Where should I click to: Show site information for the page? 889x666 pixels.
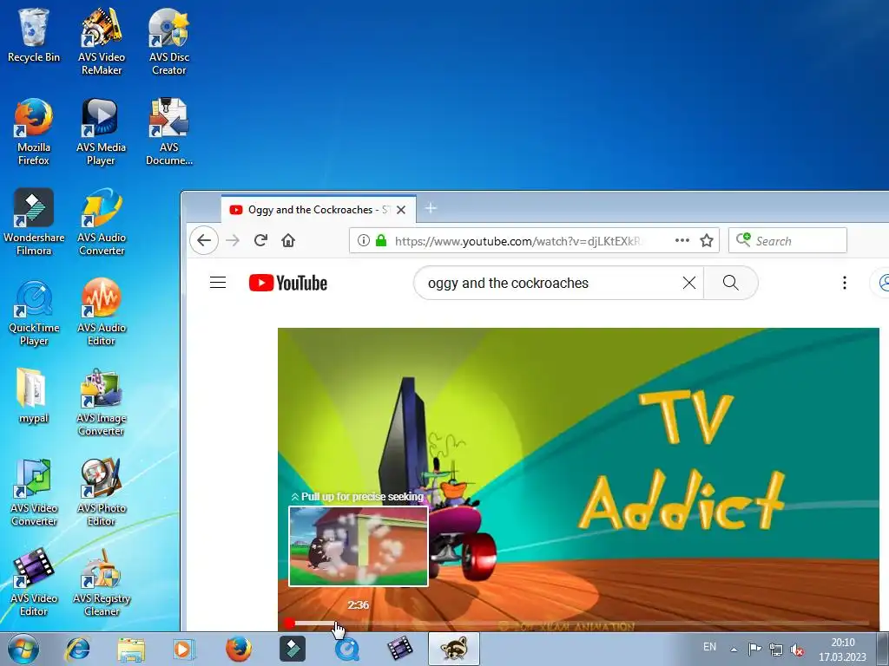364,241
